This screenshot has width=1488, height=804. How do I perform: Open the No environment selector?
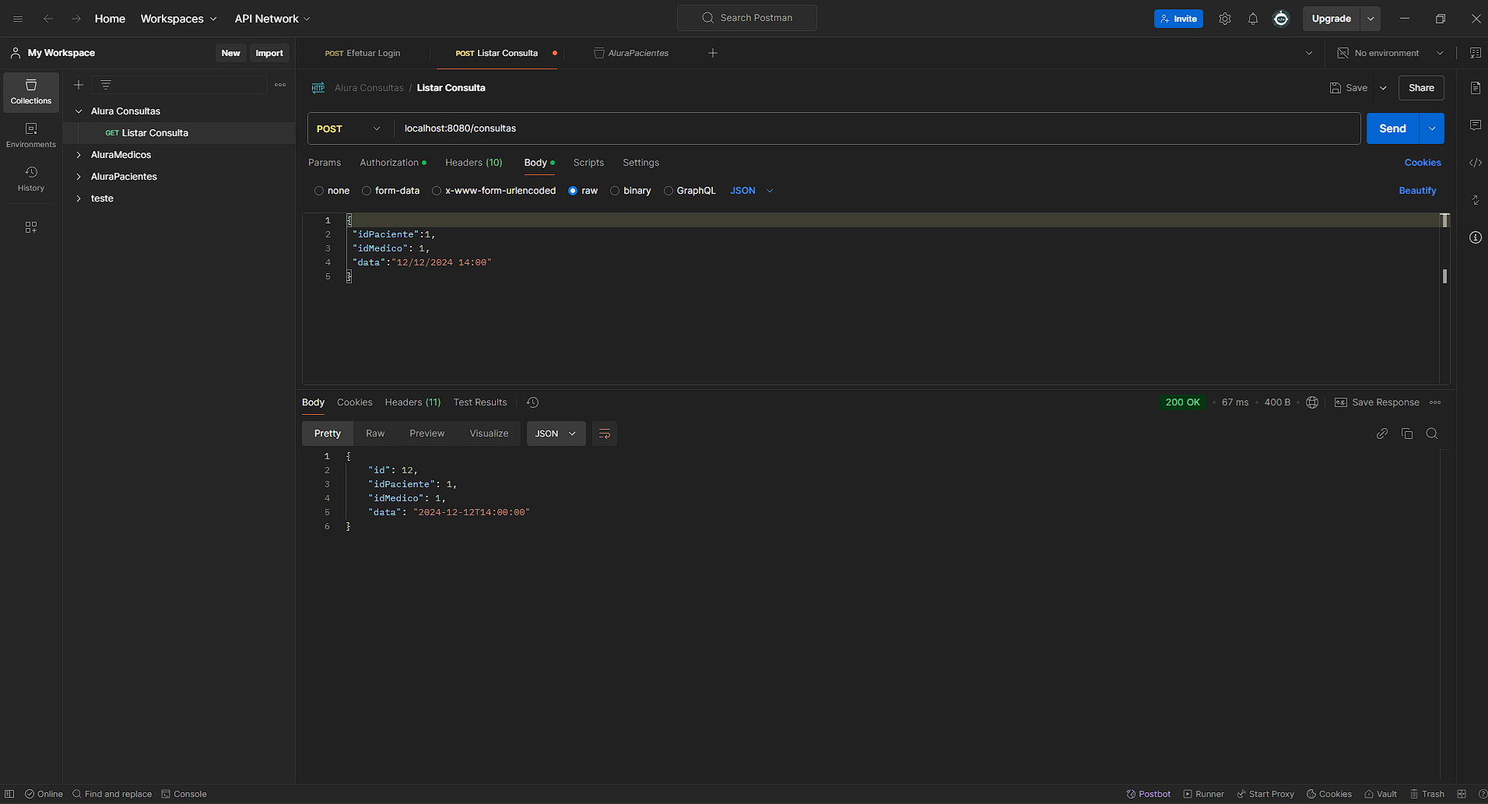pyautogui.click(x=1390, y=53)
